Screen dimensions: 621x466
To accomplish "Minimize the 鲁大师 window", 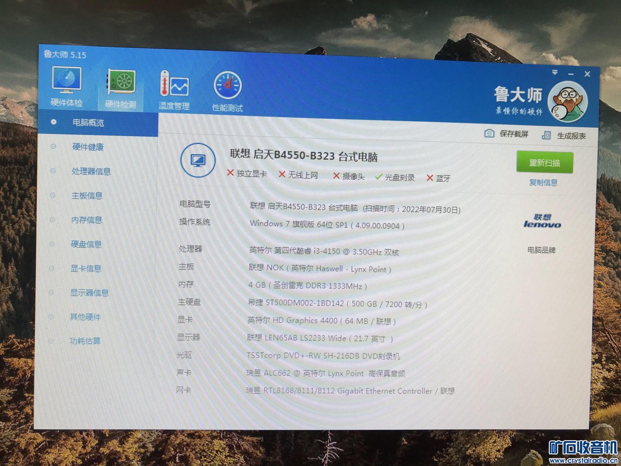I will (x=571, y=74).
